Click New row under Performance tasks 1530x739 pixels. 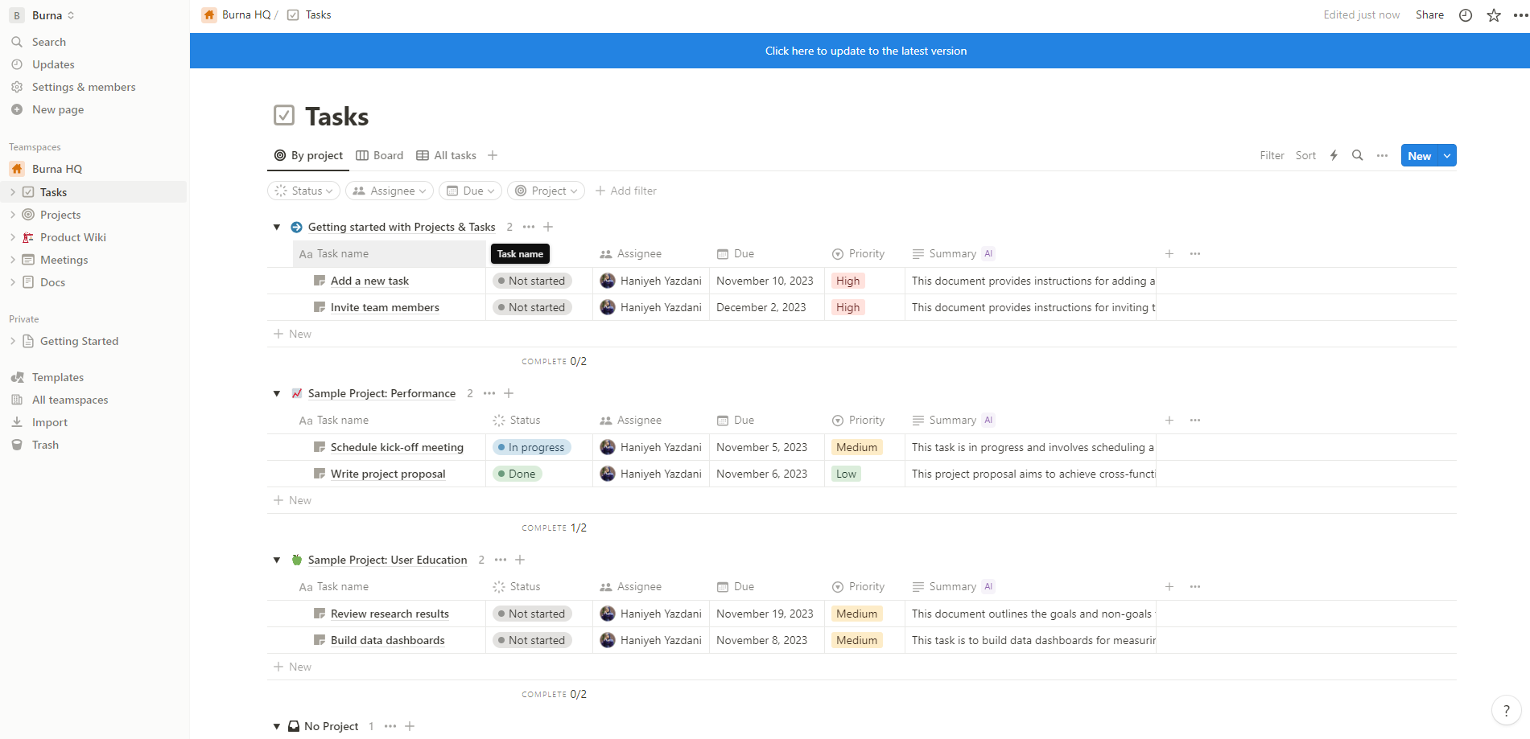[x=293, y=500]
